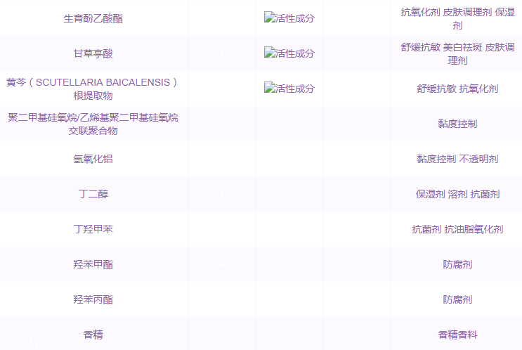Open the 生育酚乙酸酯 ingredient link
This screenshot has width=522, height=350.
click(93, 18)
